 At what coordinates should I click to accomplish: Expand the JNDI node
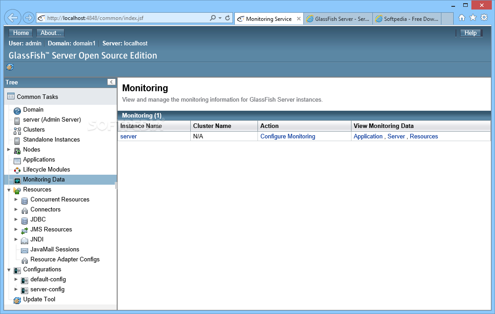[x=16, y=239]
